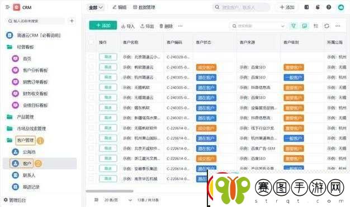The width and height of the screenshot is (350, 207).
Task: Click the 客户状态 column header
Action: coord(204,42)
